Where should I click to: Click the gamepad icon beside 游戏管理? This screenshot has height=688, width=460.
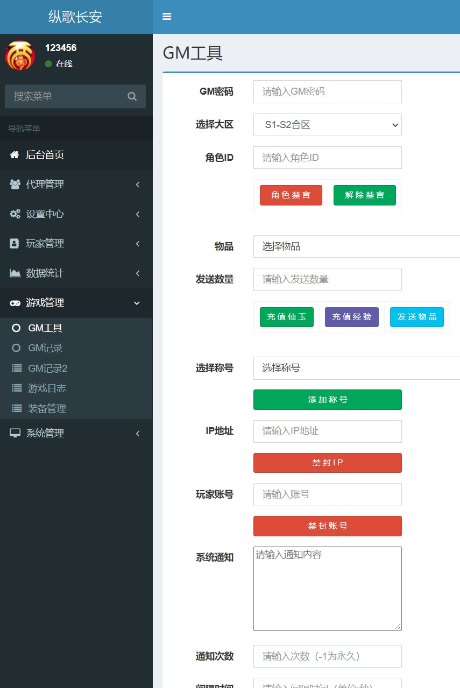(14, 302)
